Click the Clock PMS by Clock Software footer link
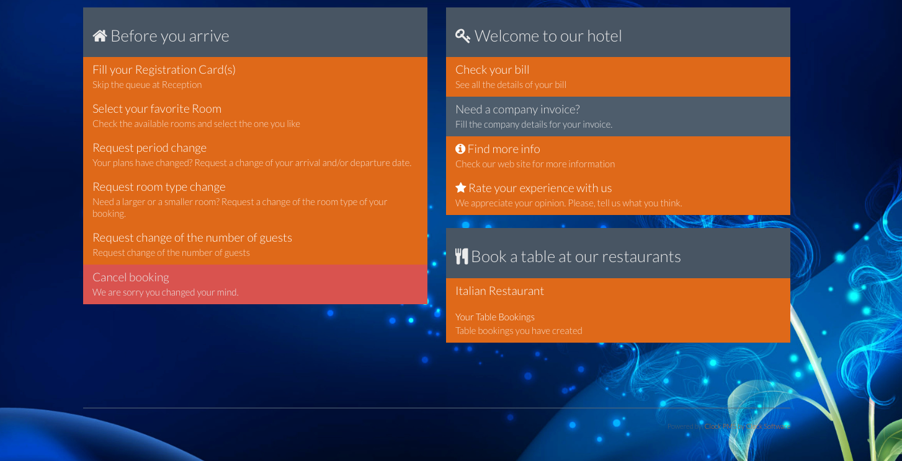 747,426
